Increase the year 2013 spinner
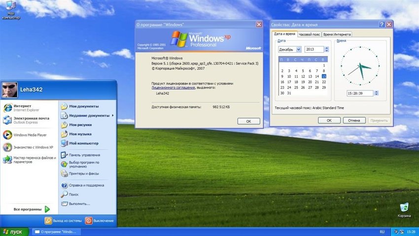Screen dimensions: 419x236 [x=326, y=48]
